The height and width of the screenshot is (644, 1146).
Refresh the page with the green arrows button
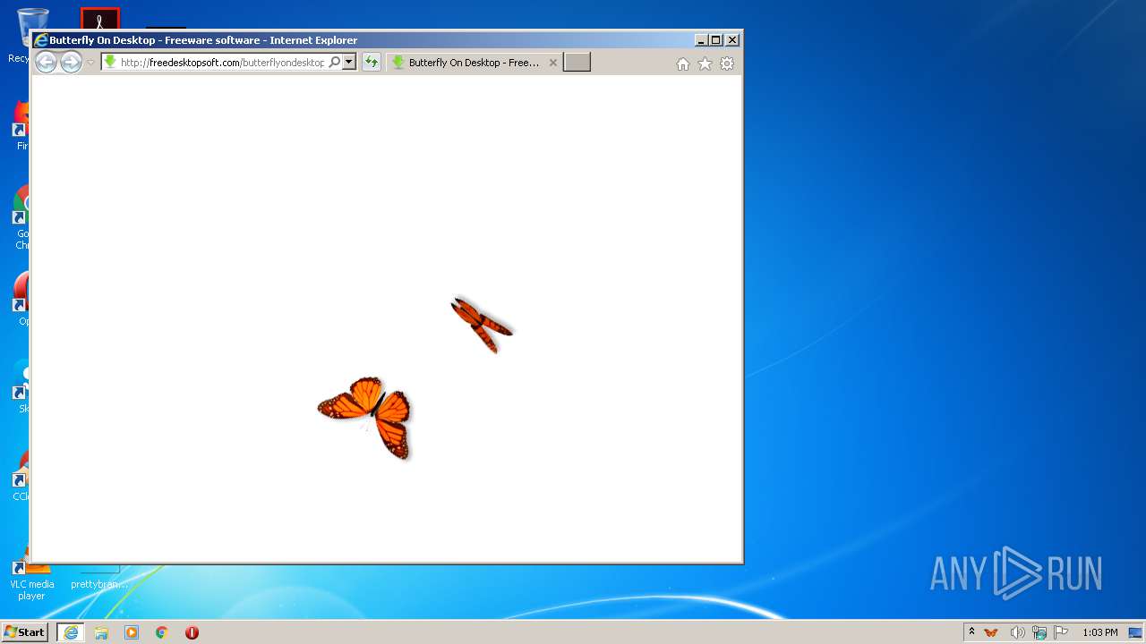[371, 62]
